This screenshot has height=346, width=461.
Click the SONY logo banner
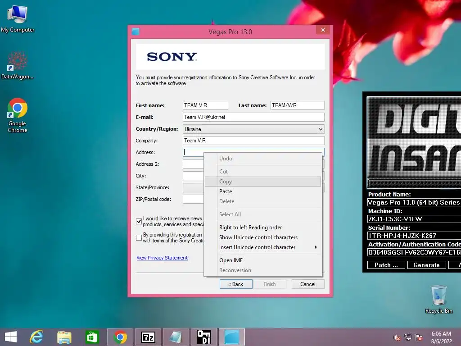[x=230, y=56]
